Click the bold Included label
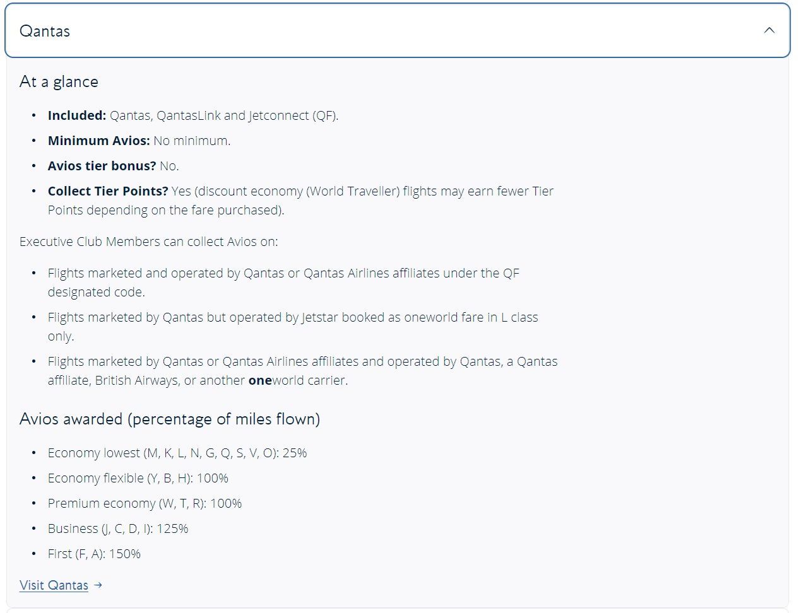Image resolution: width=799 pixels, height=613 pixels. 76,115
